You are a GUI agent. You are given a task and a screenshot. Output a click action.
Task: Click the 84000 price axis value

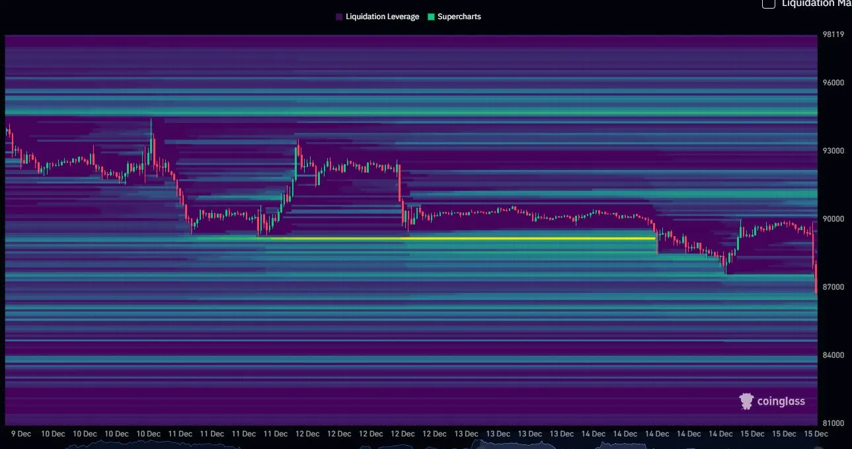coord(832,354)
